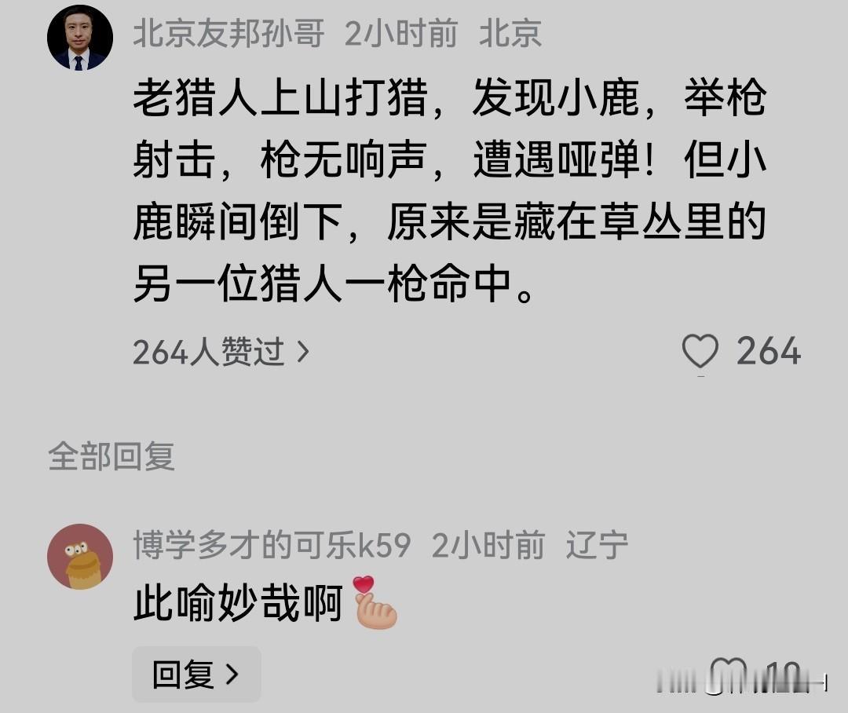Open 北京友邦孙哥's profile avatar
848x713 pixels.
[x=80, y=38]
